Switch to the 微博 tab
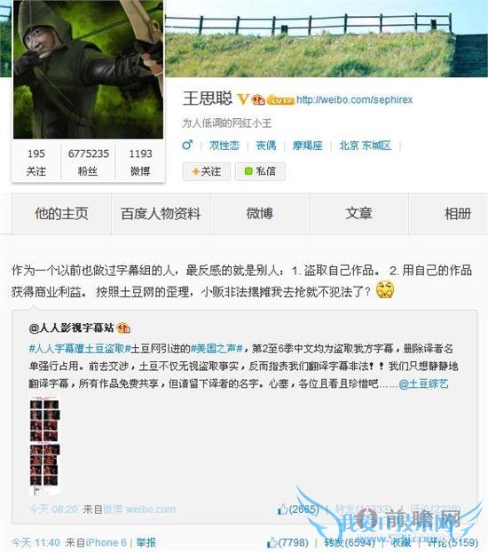The image size is (488, 552). [260, 213]
